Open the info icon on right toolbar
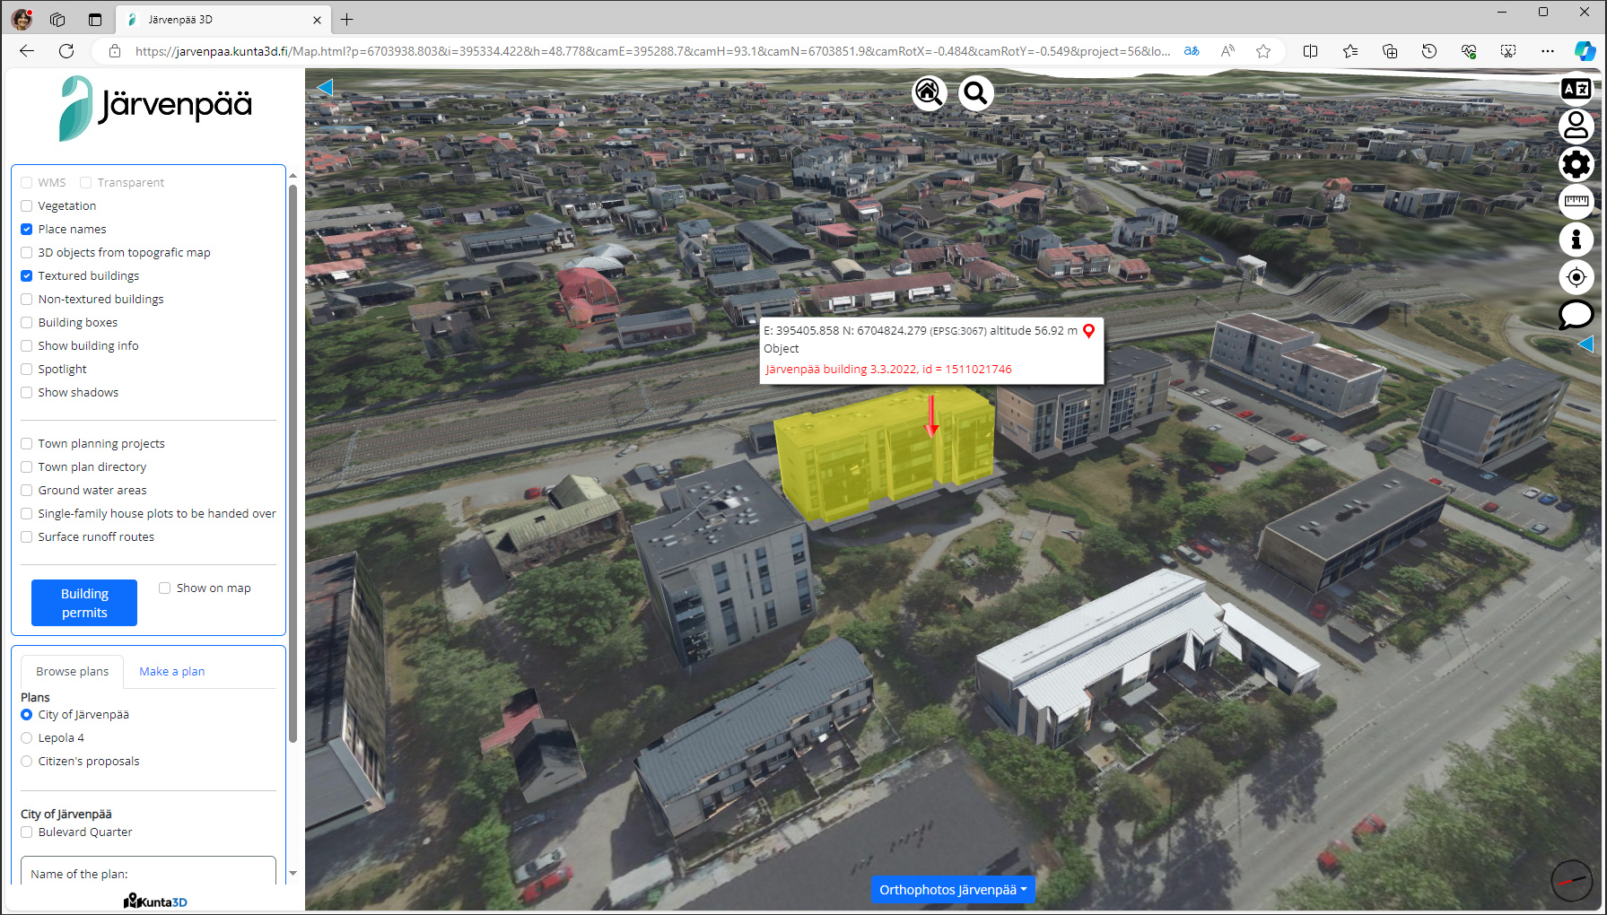Viewport: 1607px width, 915px height. (x=1576, y=240)
